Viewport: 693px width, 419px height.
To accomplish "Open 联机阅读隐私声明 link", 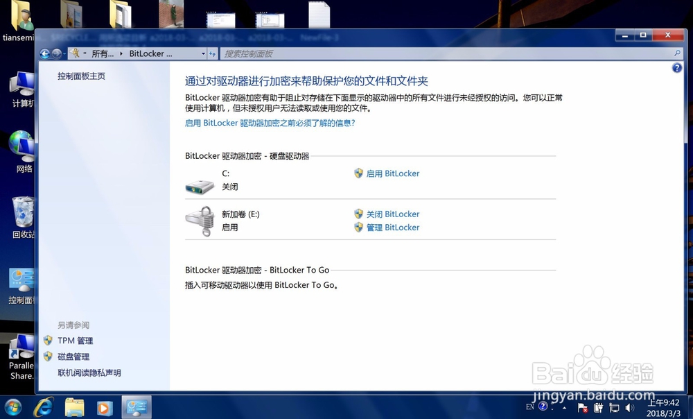I will coord(89,373).
